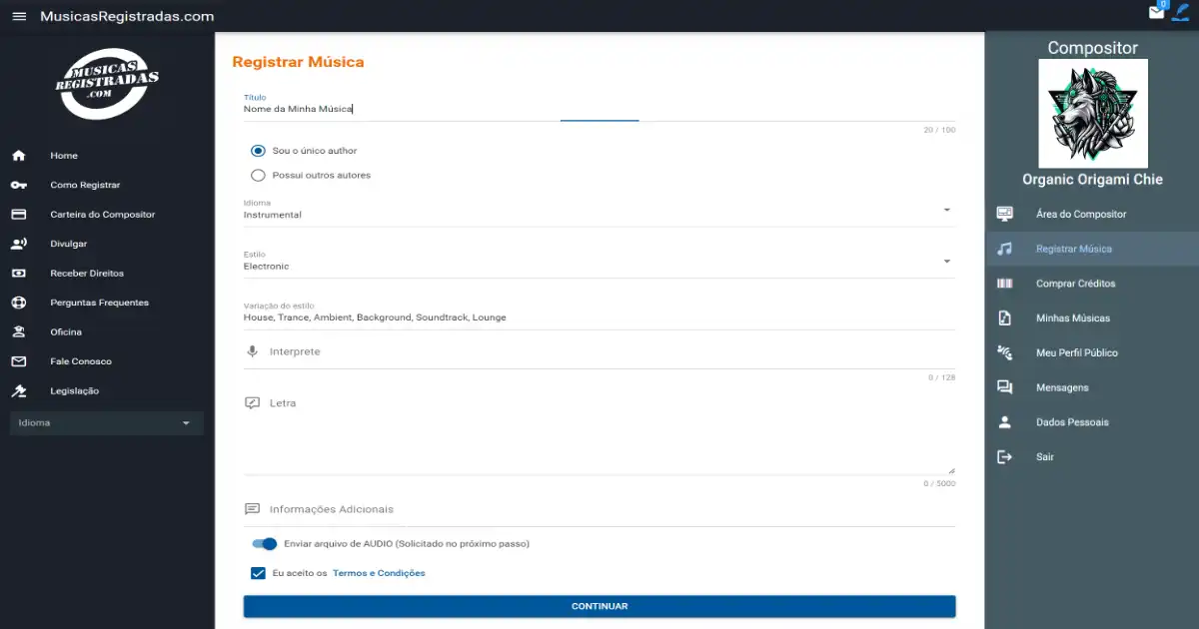Screen dimensions: 1199x629
Task: Click the CONTINUAR button
Action: 599,606
